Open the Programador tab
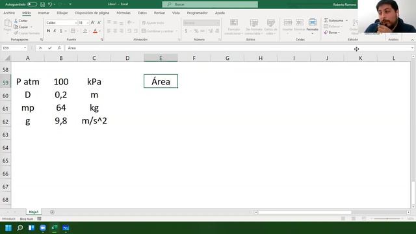Screen dimensions: 416x234 click(x=197, y=13)
